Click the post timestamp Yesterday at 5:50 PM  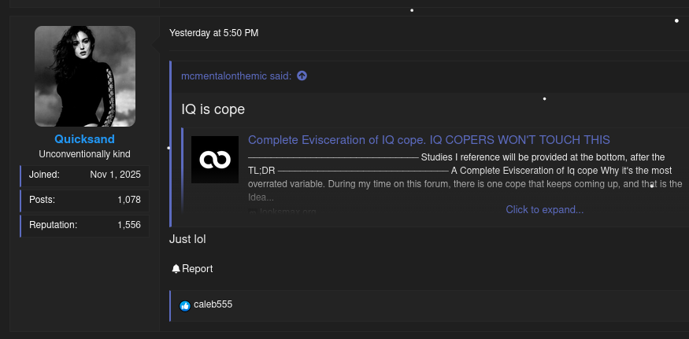coord(213,33)
